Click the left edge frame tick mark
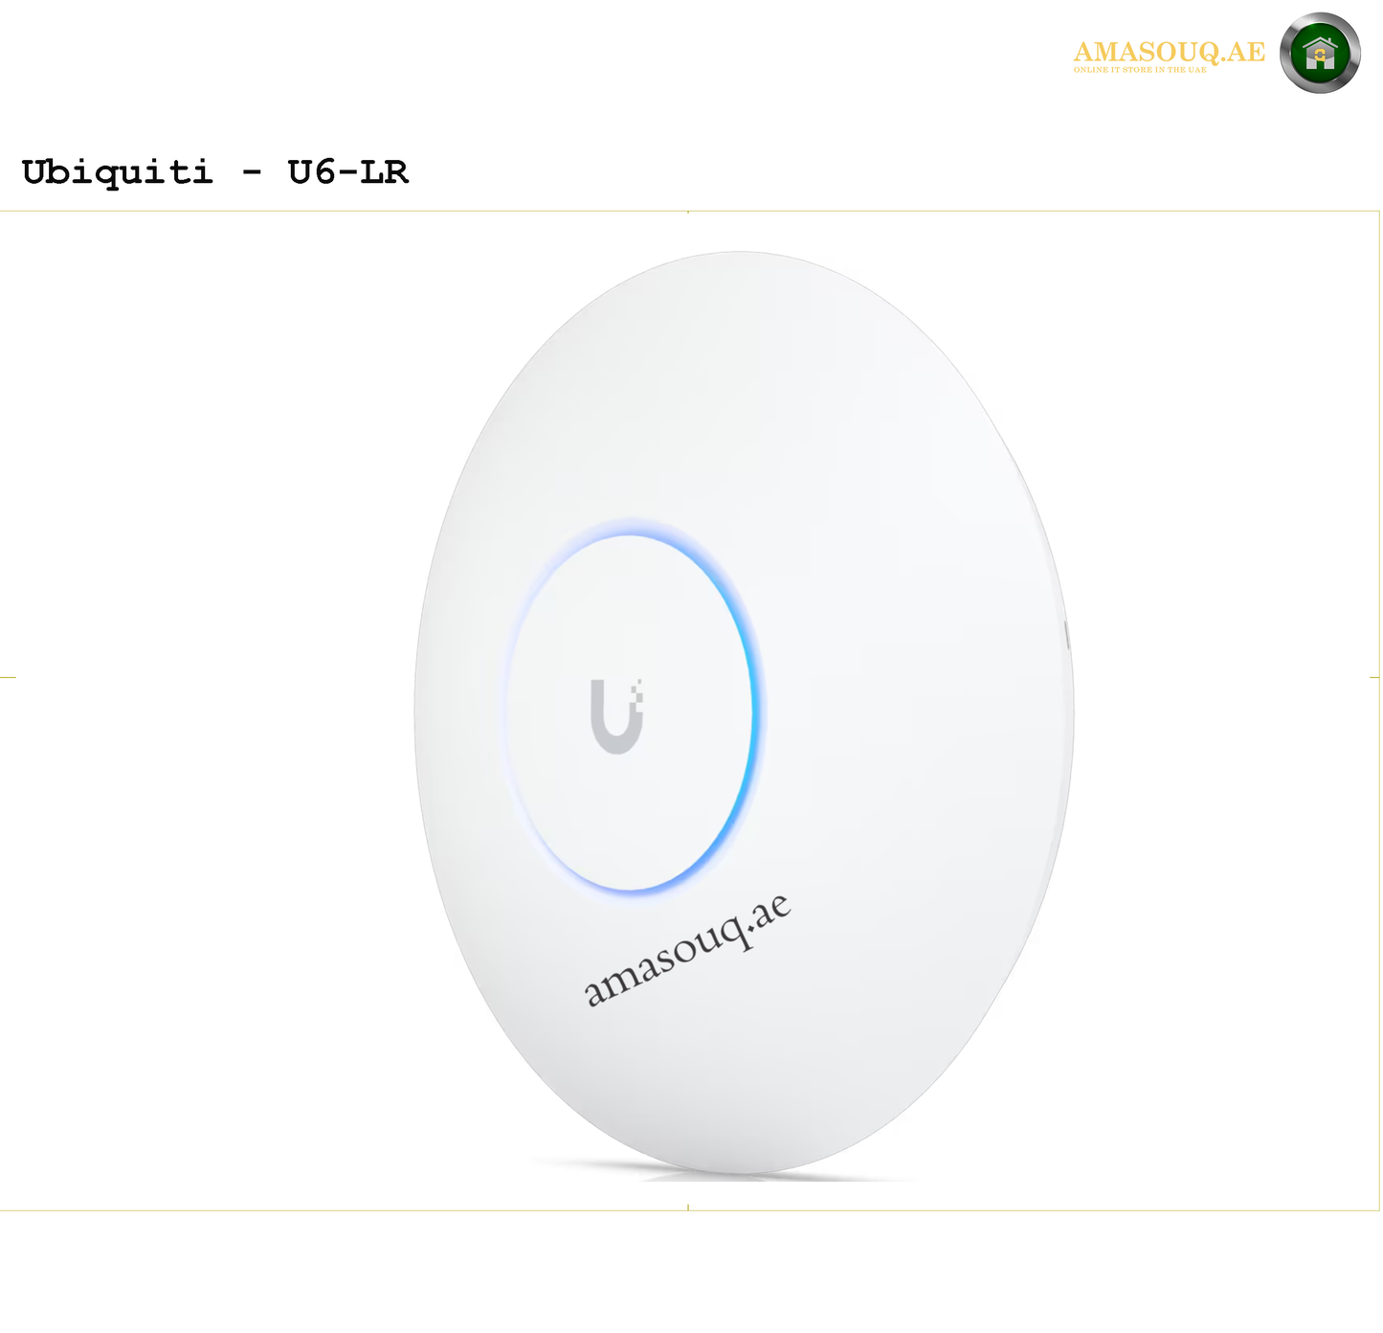Screen dimensions: 1383x1333 pos(8,677)
